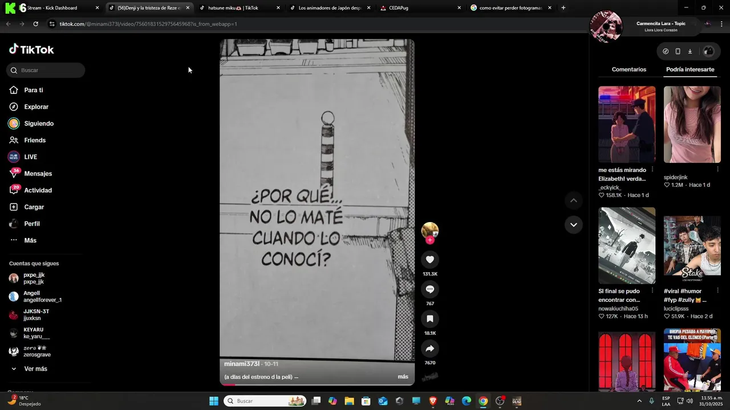The height and width of the screenshot is (410, 730).
Task: Click the address bar URL
Action: click(148, 24)
